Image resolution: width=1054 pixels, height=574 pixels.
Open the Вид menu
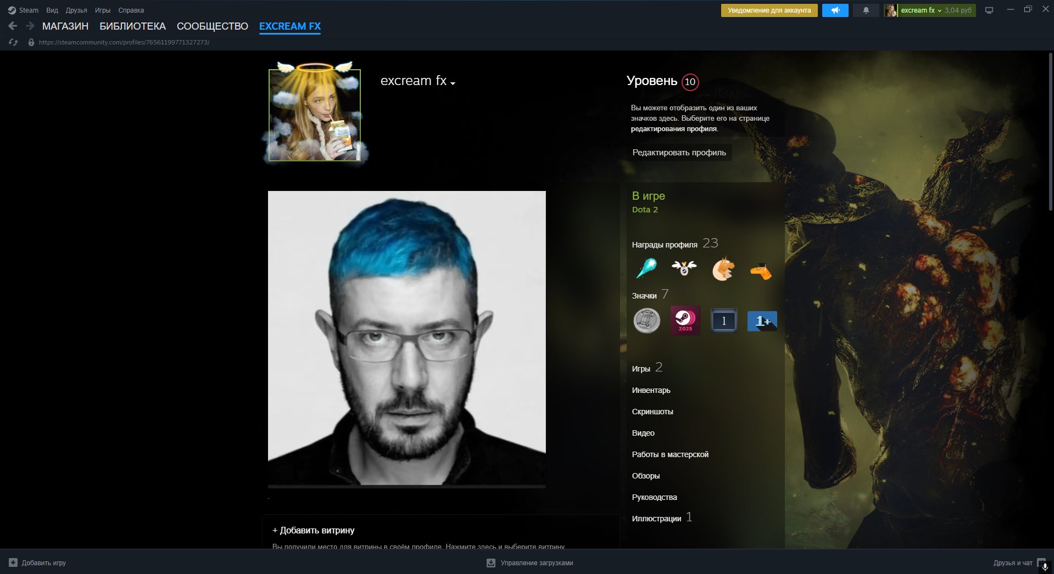pos(52,10)
